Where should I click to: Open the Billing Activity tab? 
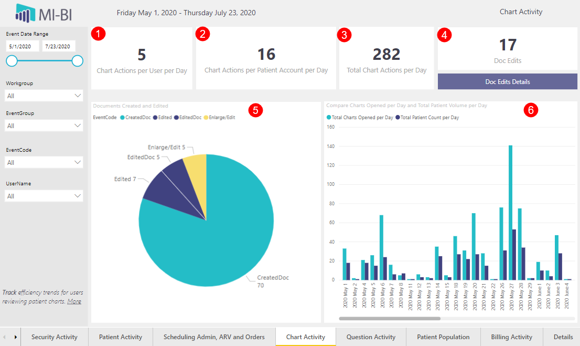point(511,337)
